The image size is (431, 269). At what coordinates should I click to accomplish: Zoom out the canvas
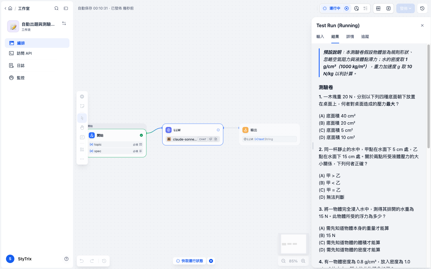[283, 261]
